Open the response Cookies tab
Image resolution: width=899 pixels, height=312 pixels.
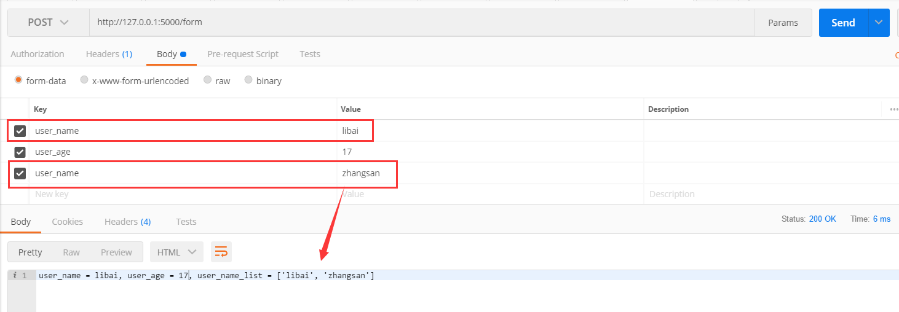click(x=68, y=221)
